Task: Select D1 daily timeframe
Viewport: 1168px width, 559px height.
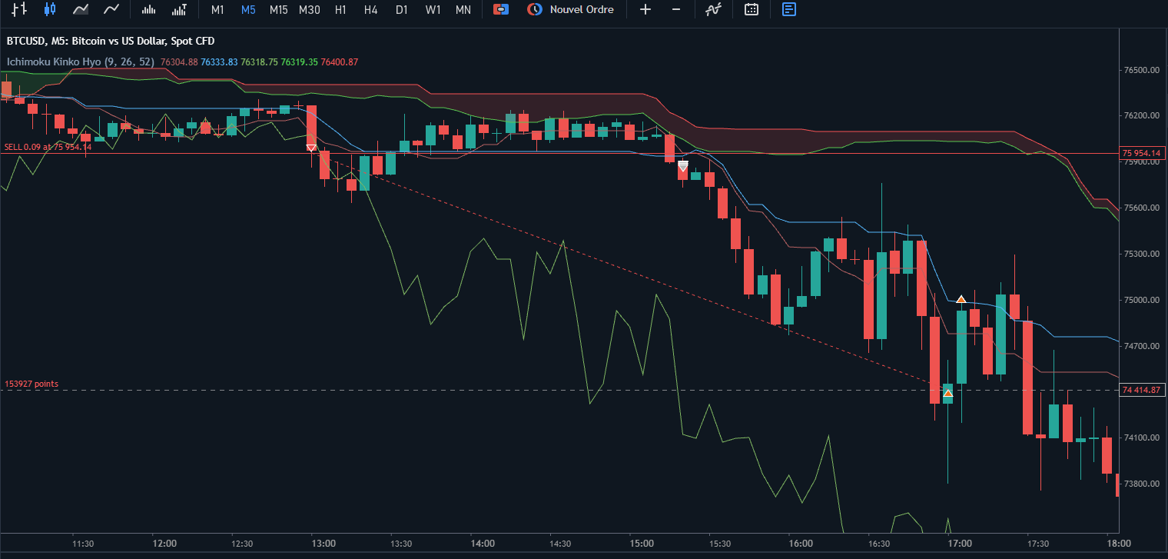Action: [401, 10]
